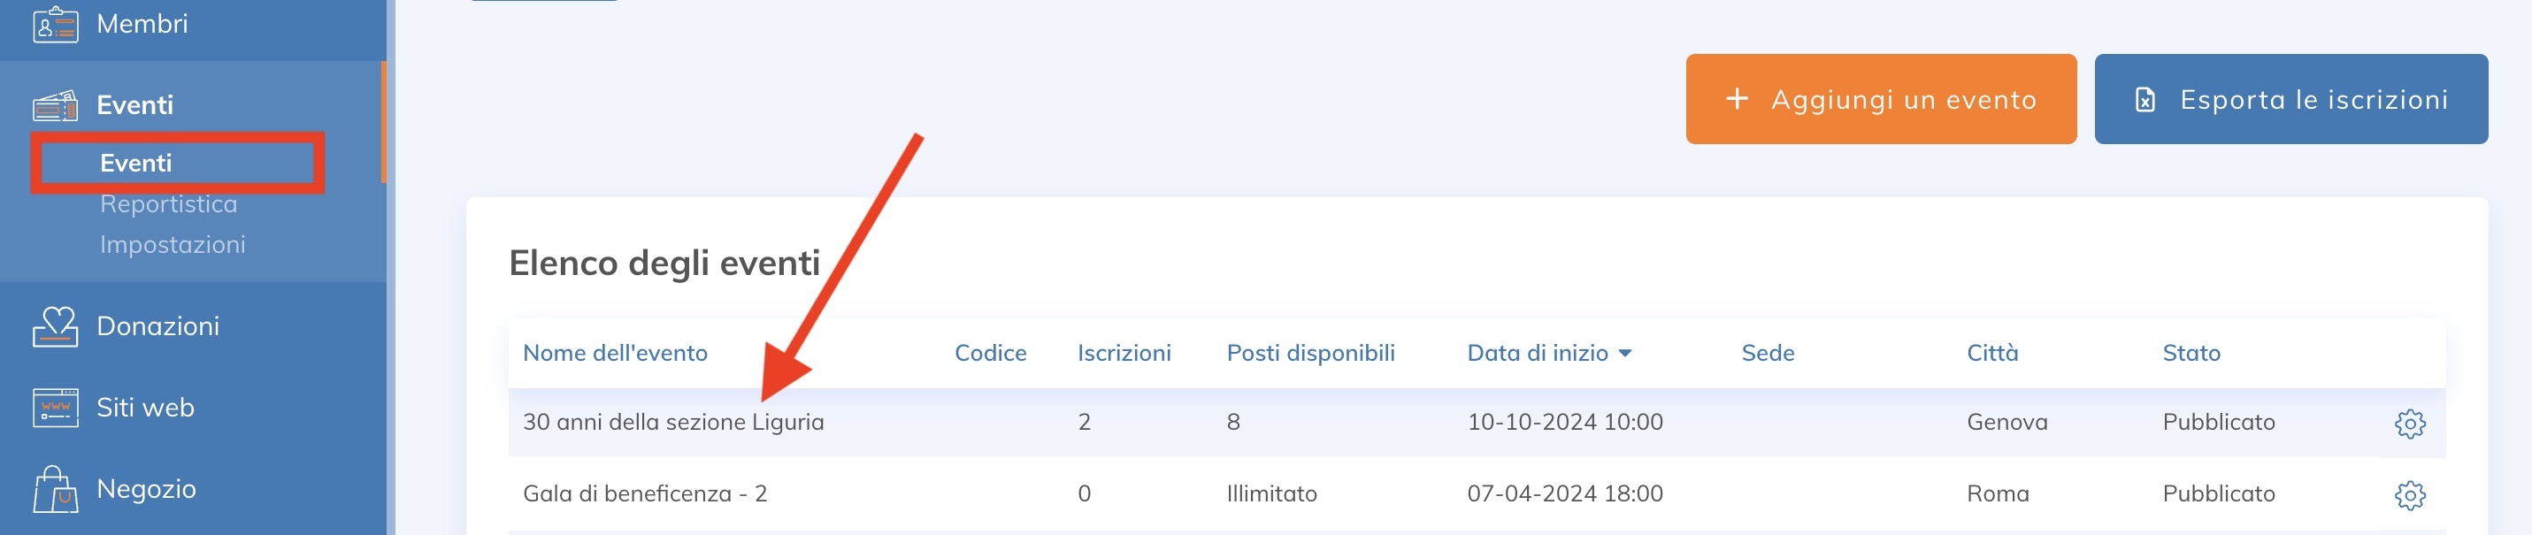Image resolution: width=2532 pixels, height=535 pixels.
Task: Toggle the sort direction on 'Data di inizio'
Action: (x=1627, y=354)
